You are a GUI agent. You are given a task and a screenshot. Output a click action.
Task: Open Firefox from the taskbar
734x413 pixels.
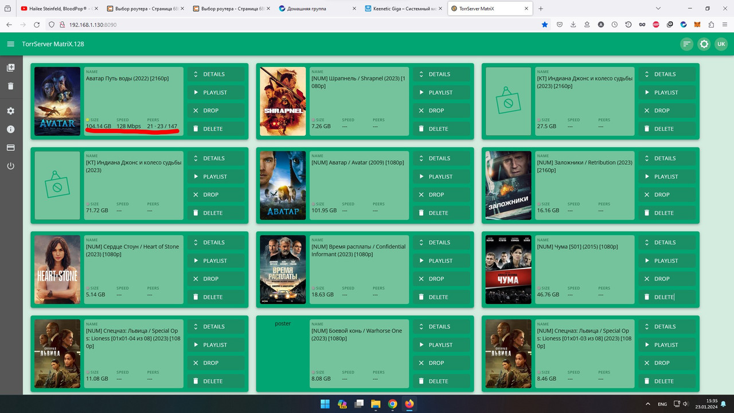tap(409, 404)
